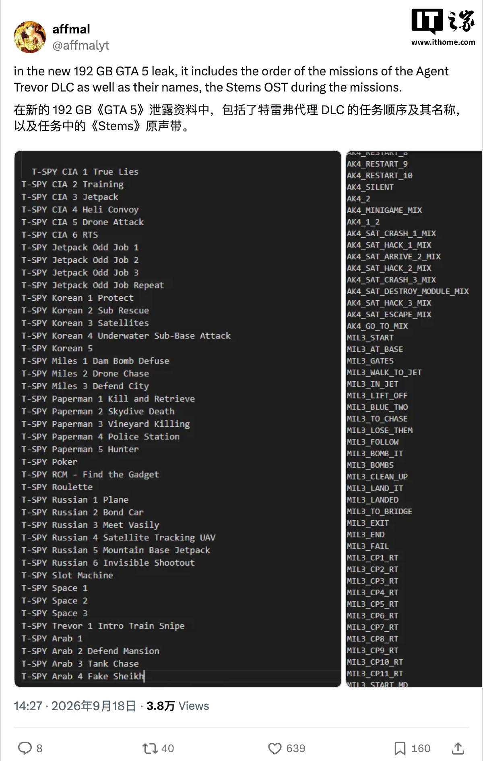Open the T-SPY mission list image

[x=178, y=419]
